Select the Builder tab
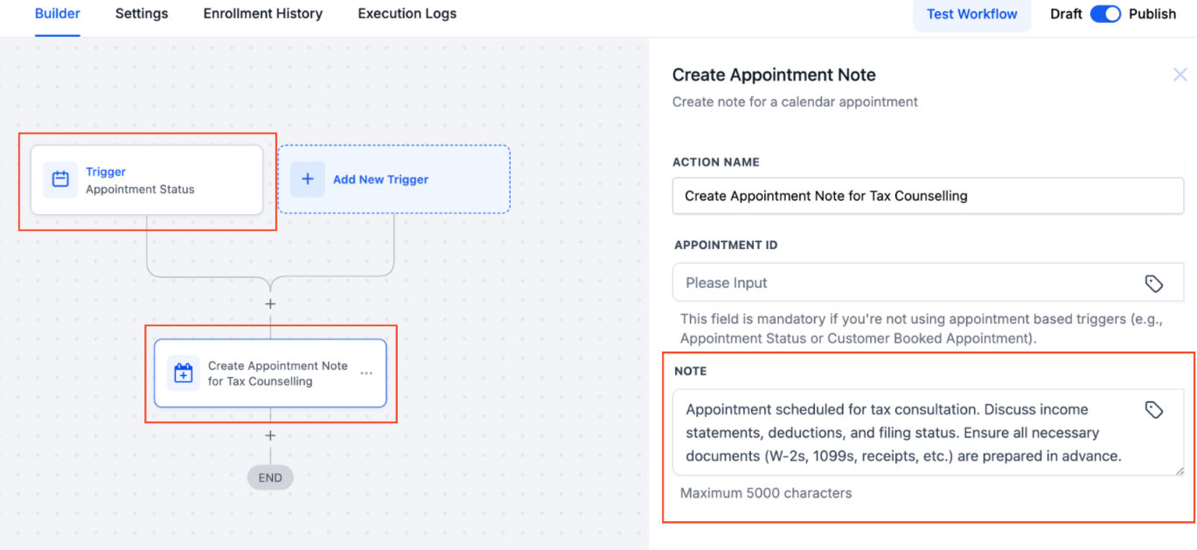Image resolution: width=1197 pixels, height=550 pixels. pos(58,14)
